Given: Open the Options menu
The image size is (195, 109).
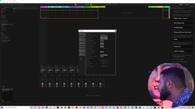Looking at the screenshot, I should click(x=14, y=2).
